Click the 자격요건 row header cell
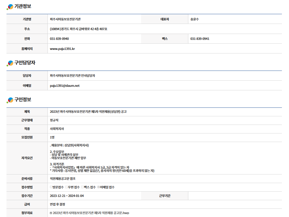Viewport: 289px width, 217px height. tap(27, 158)
